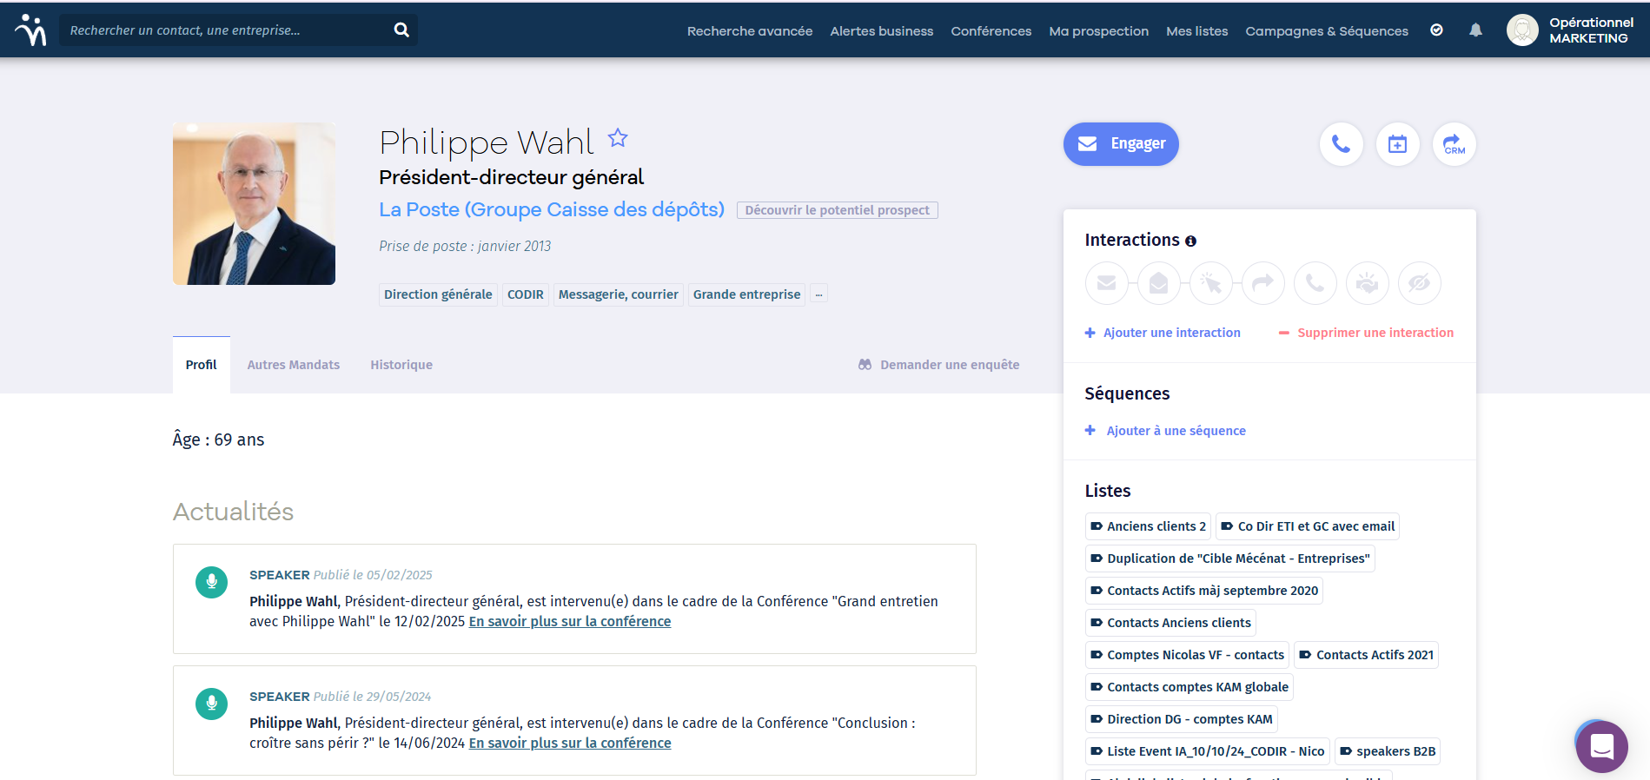
Task: Open the Co Dir ETI et GC avec email list
Action: pyautogui.click(x=1308, y=526)
